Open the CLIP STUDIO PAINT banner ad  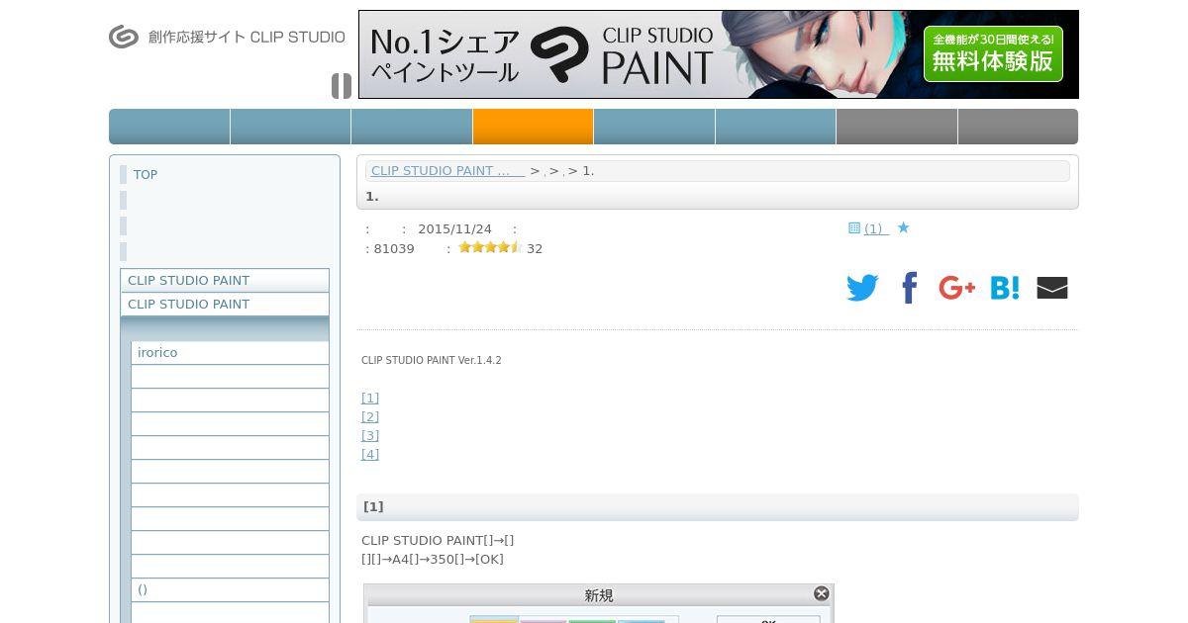(718, 54)
